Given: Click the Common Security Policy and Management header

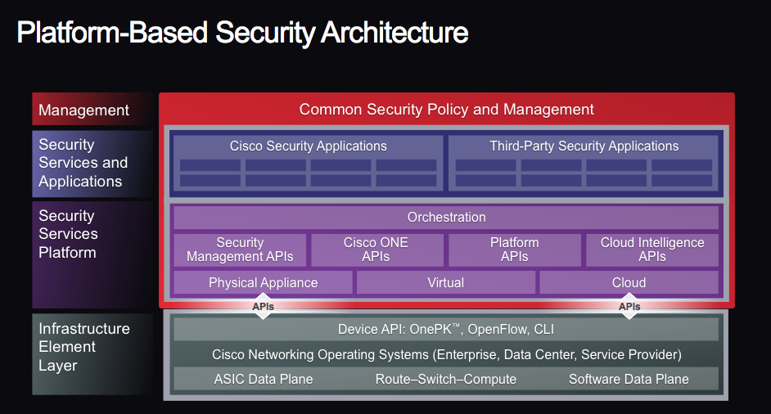Looking at the screenshot, I should coord(446,109).
